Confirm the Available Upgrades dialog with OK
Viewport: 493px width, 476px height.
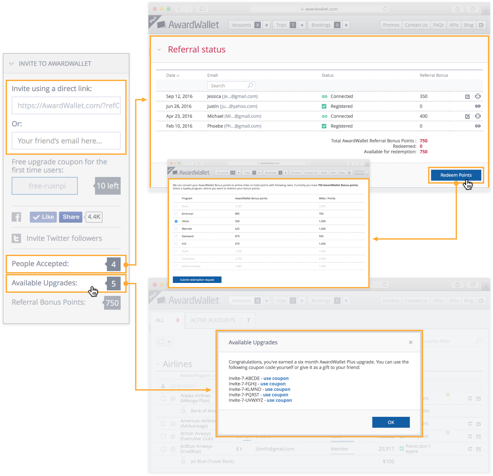pyautogui.click(x=391, y=422)
